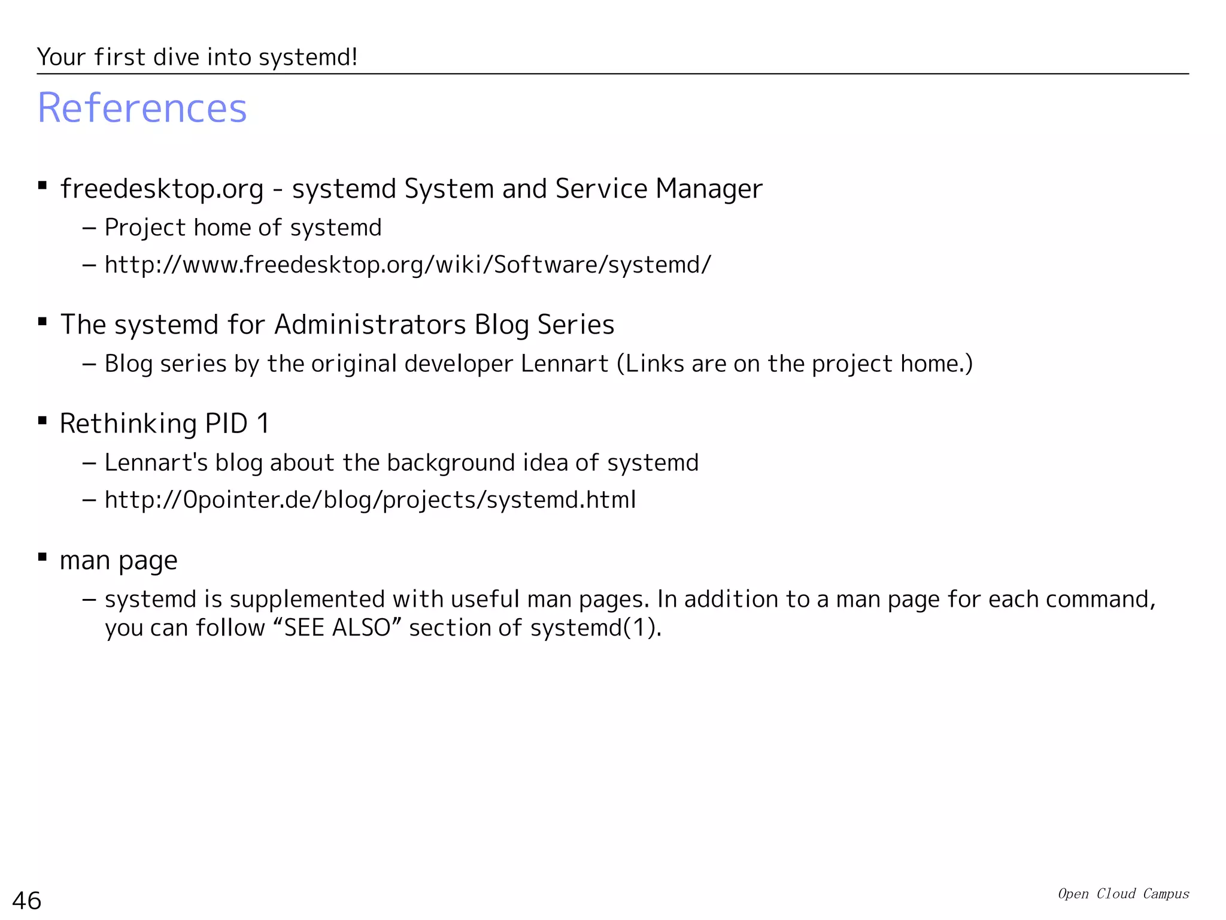Open the 0pointer.de systemd.html URL
This screenshot has height=920, width=1226.
point(371,500)
